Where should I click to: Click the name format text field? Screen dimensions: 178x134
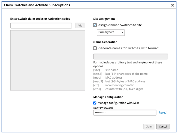pyautogui.click(x=131, y=57)
